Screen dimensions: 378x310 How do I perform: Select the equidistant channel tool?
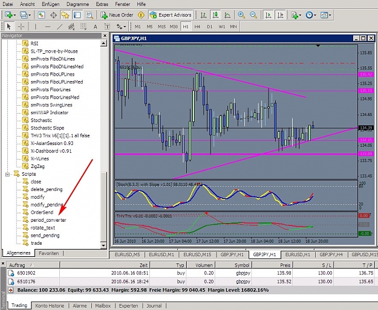[71, 27]
